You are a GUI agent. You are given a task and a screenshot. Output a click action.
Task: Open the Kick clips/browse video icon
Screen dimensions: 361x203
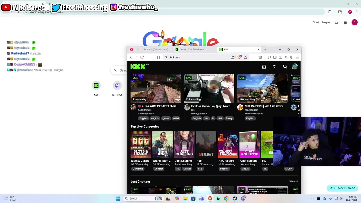[x=264, y=67]
